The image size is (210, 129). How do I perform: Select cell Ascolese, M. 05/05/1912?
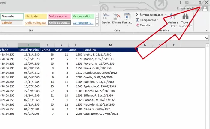tap(110, 73)
